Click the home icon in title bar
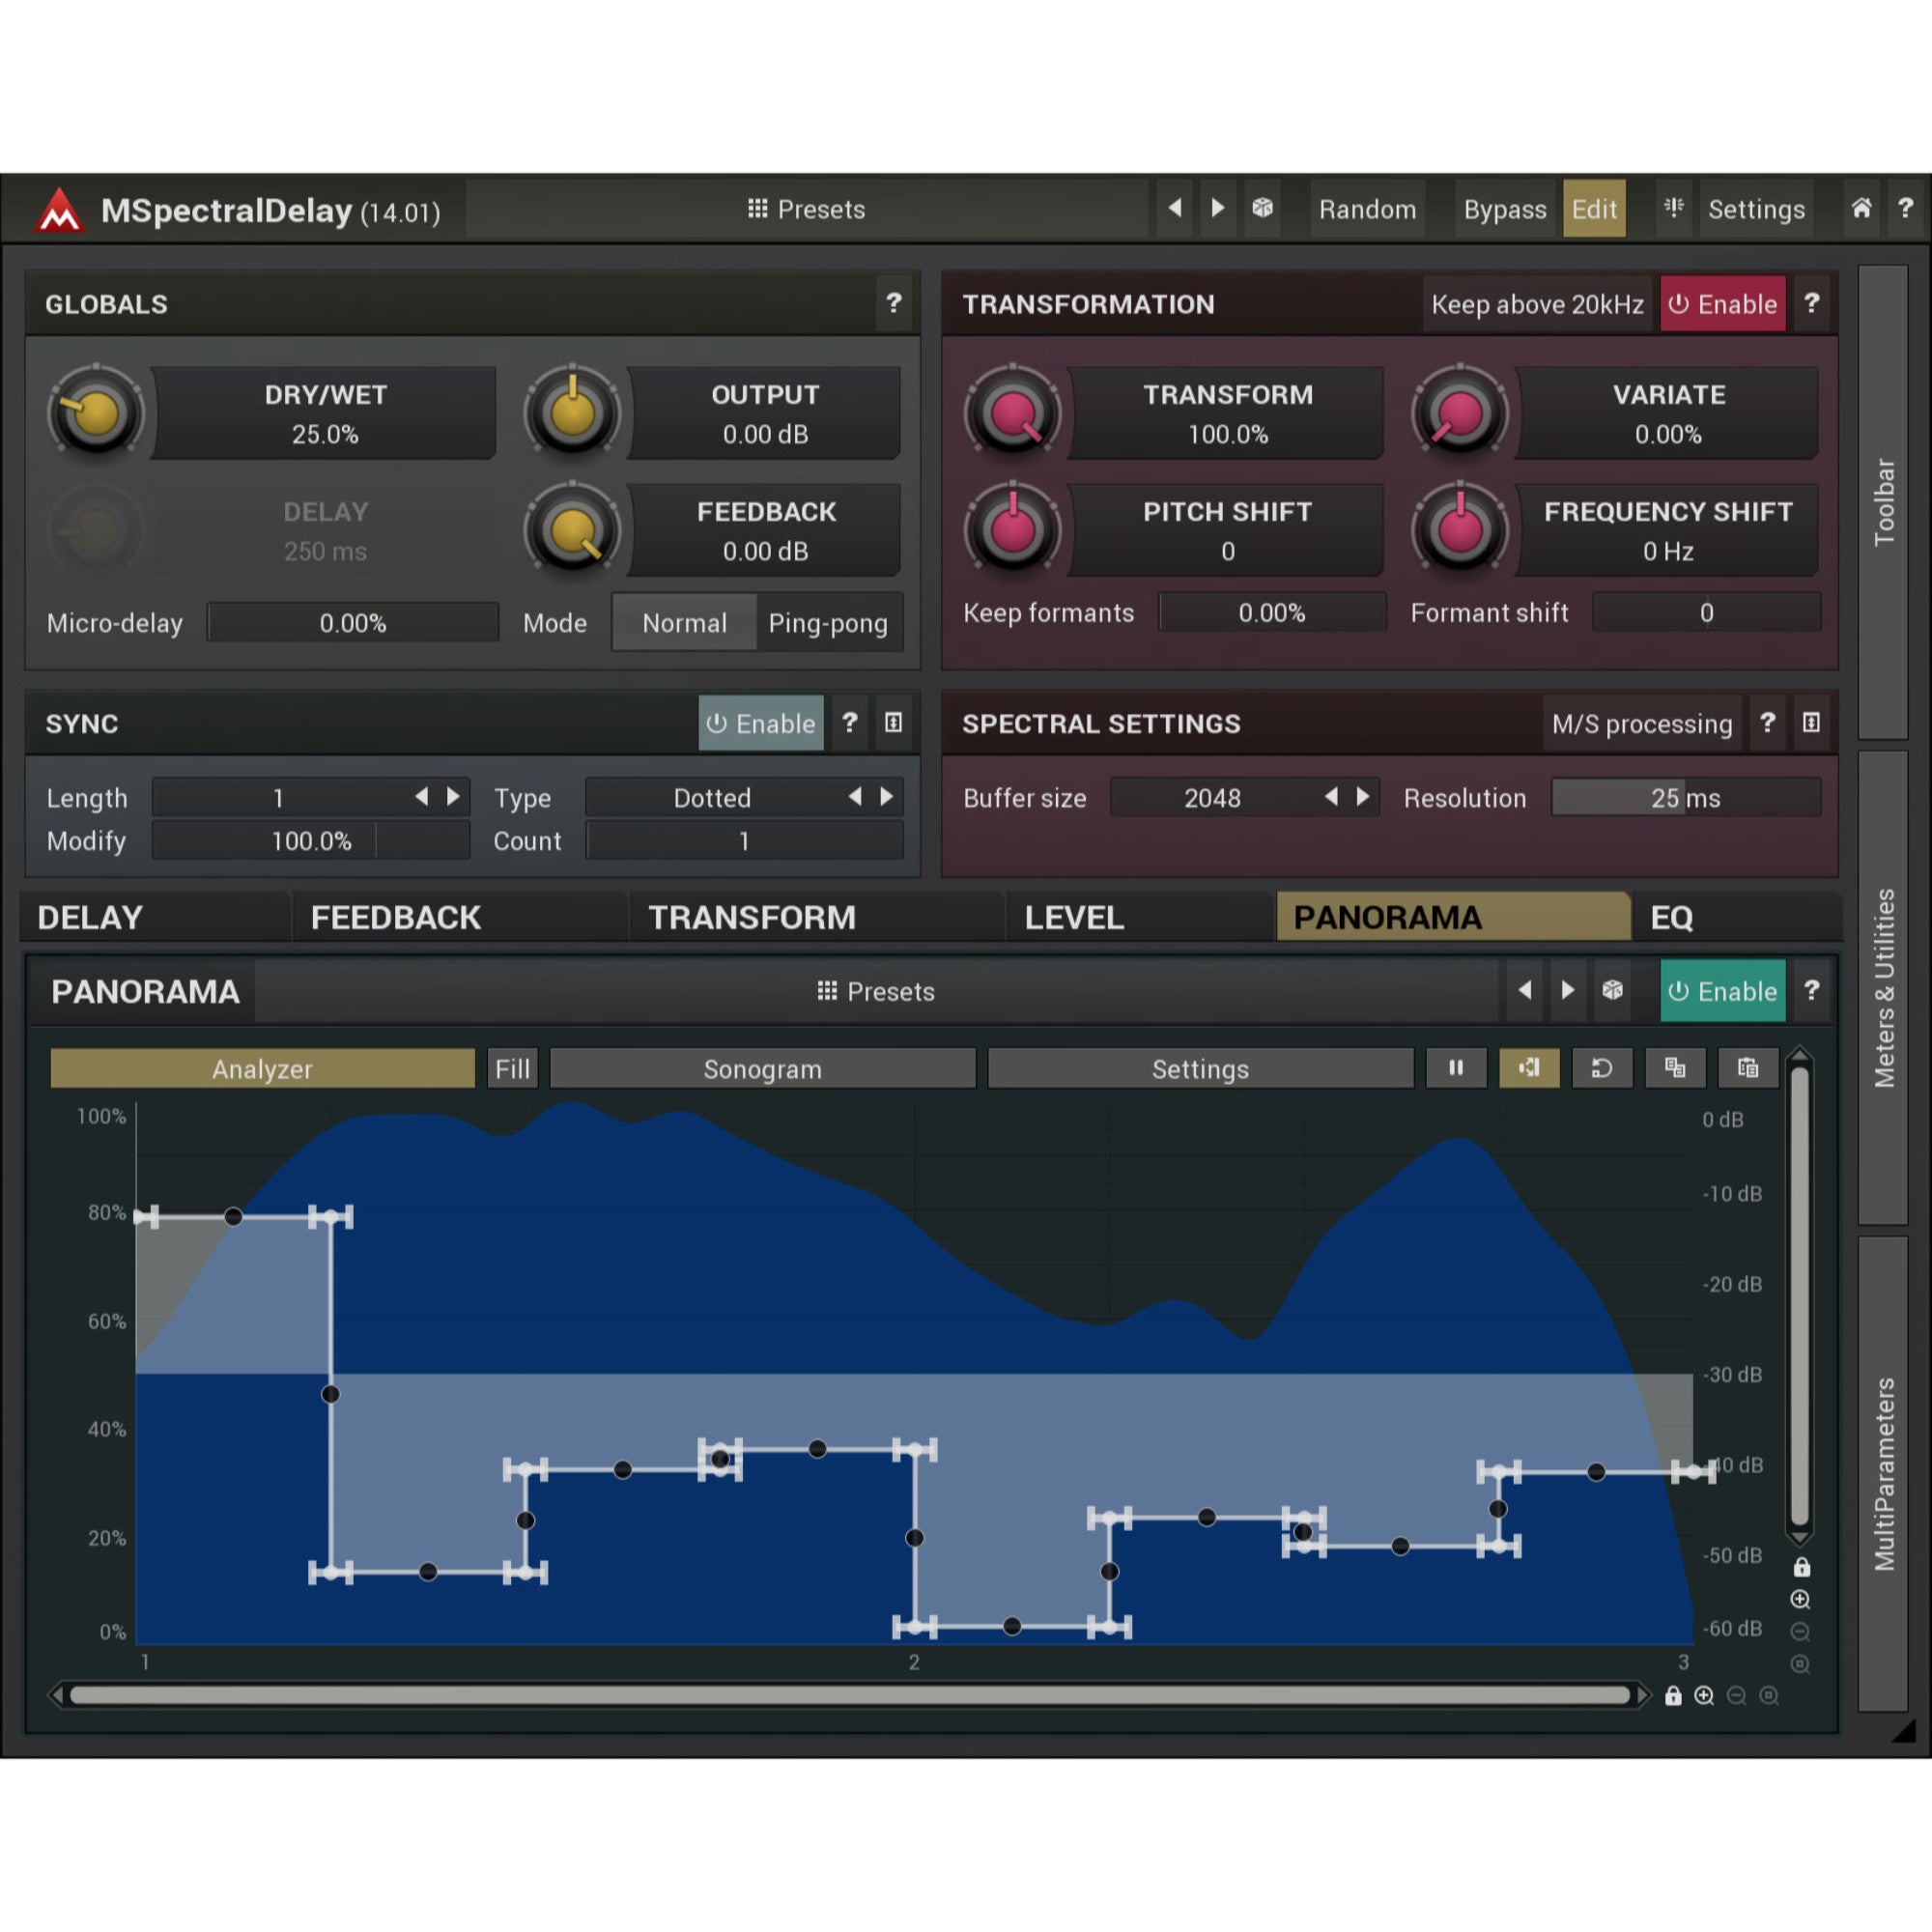This screenshot has width=1932, height=1932. [1861, 208]
